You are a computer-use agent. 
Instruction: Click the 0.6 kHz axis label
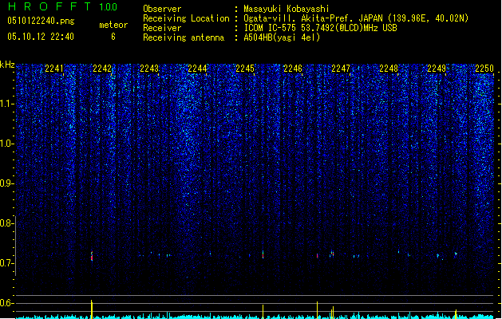(x=6, y=303)
